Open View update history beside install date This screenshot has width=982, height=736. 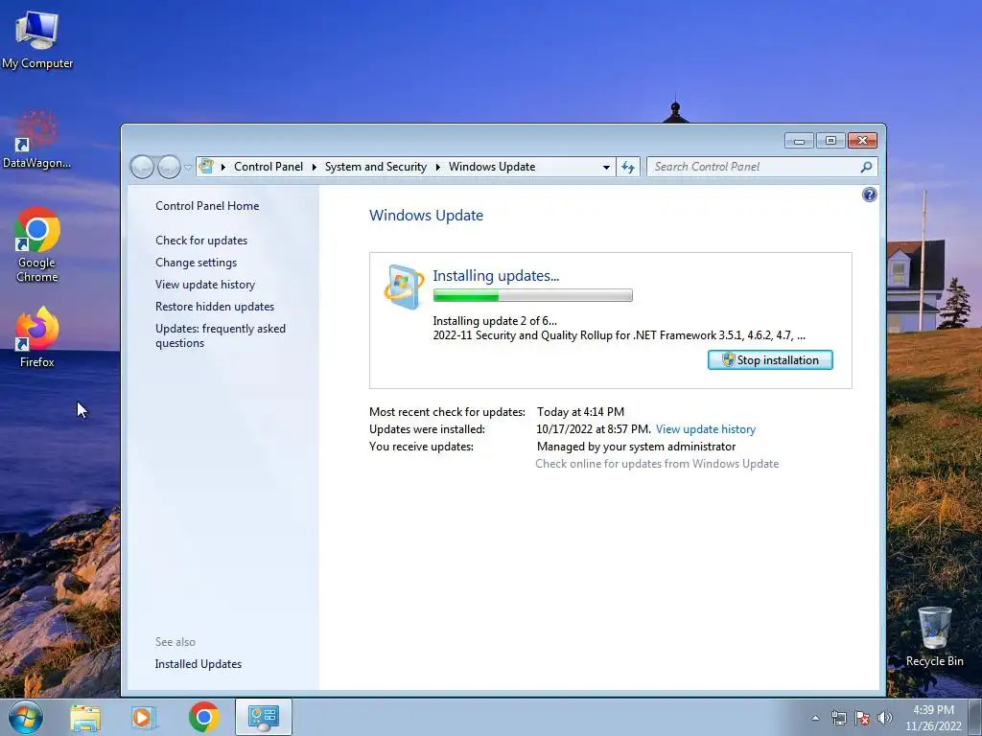706,429
